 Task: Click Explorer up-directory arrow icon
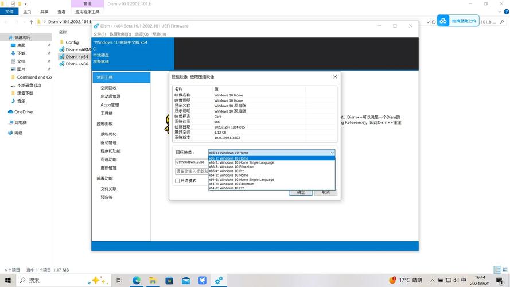31,22
